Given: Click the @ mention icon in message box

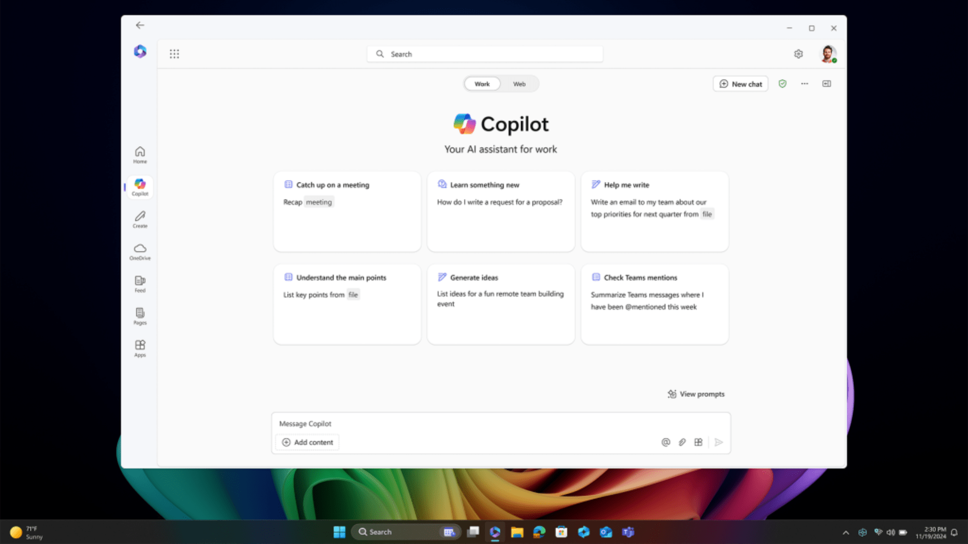Looking at the screenshot, I should (665, 442).
